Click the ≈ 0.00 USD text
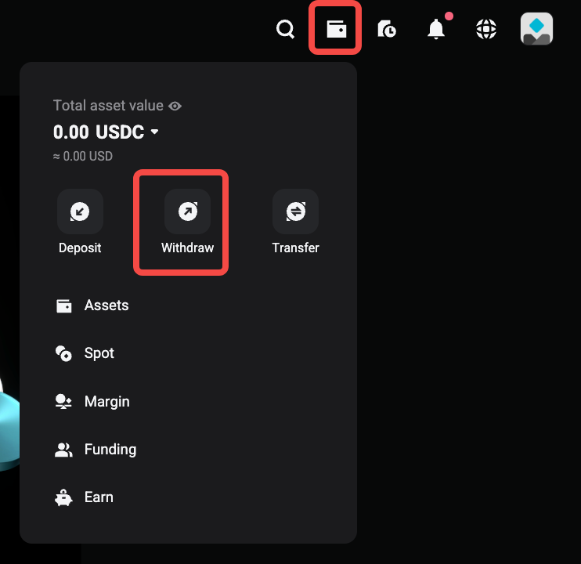The image size is (581, 564). pyautogui.click(x=83, y=156)
